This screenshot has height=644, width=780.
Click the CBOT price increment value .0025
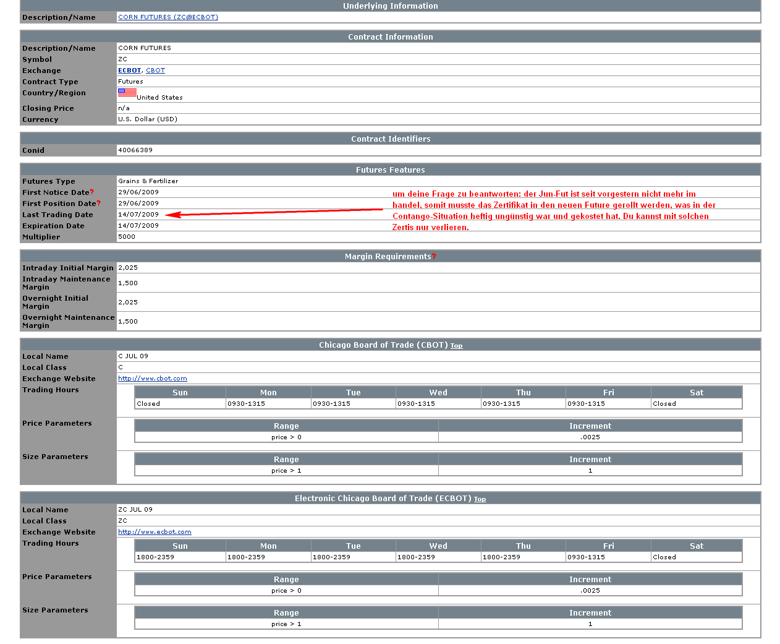tap(590, 437)
